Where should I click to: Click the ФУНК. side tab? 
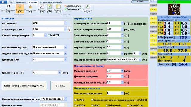pyautogui.click(x=152, y=1)
